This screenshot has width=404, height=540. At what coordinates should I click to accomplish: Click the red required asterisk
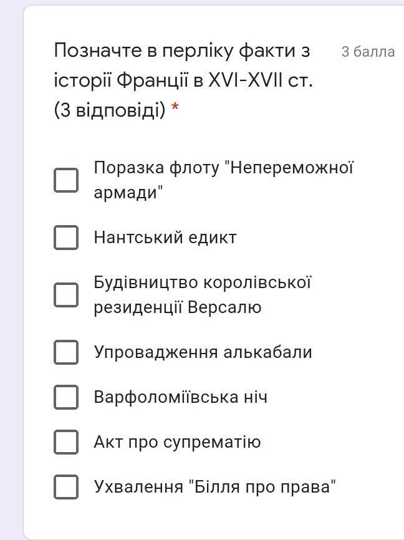[175, 107]
